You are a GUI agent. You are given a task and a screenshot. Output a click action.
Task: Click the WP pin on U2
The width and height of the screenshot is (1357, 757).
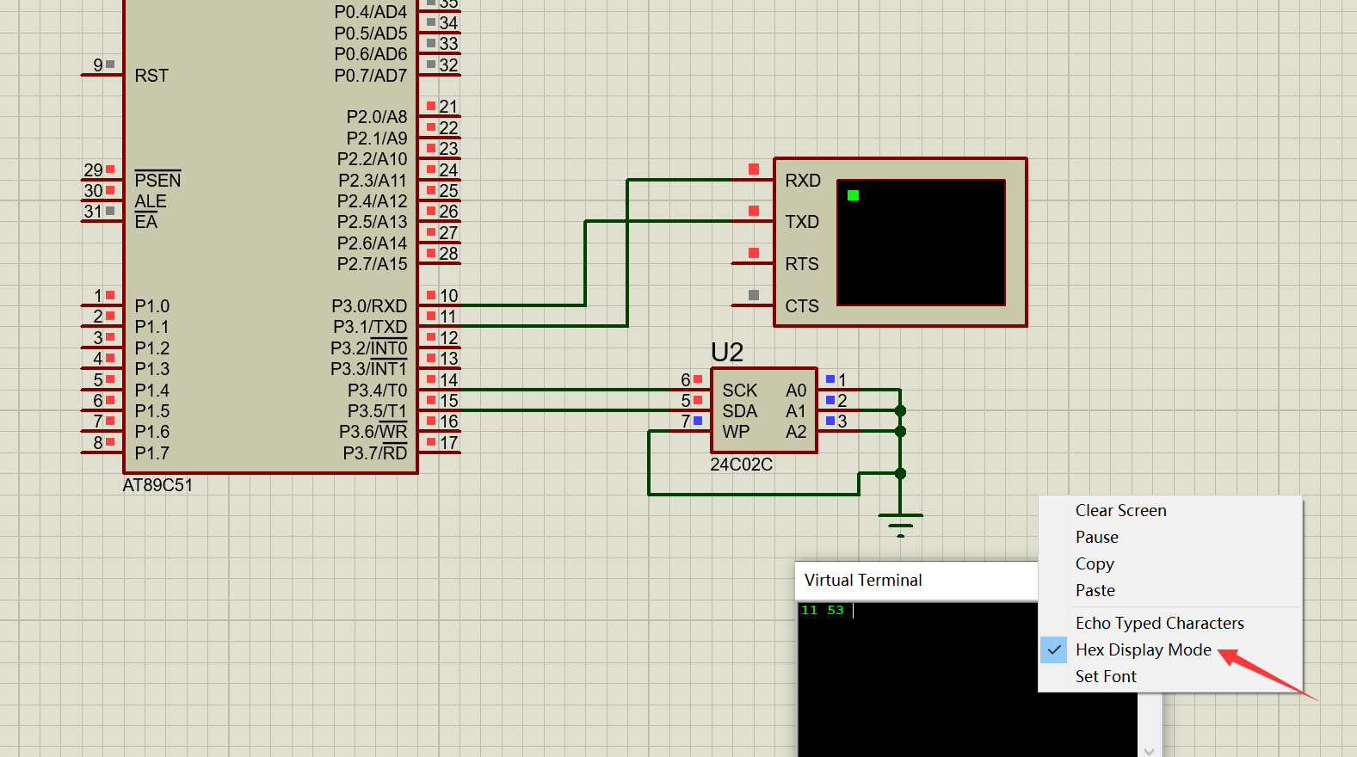736,432
